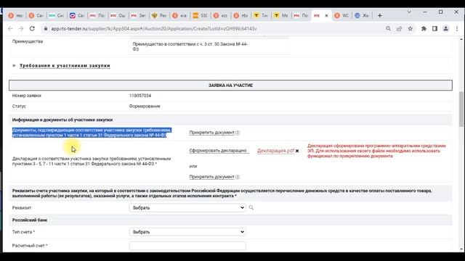Switch to the first пер tab
The height and width of the screenshot is (261, 465).
click(x=16, y=16)
